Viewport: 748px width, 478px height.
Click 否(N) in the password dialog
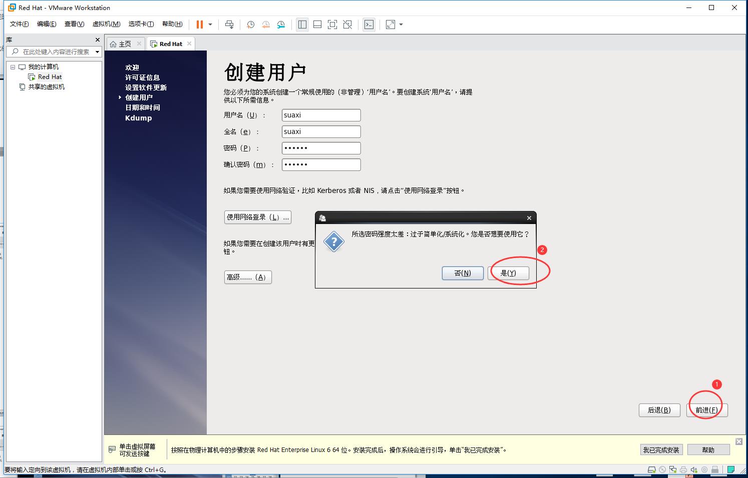tap(463, 273)
